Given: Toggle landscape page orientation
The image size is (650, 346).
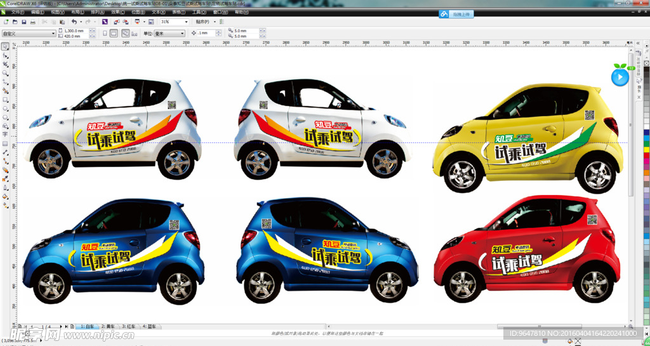Looking at the screenshot, I should [114, 33].
